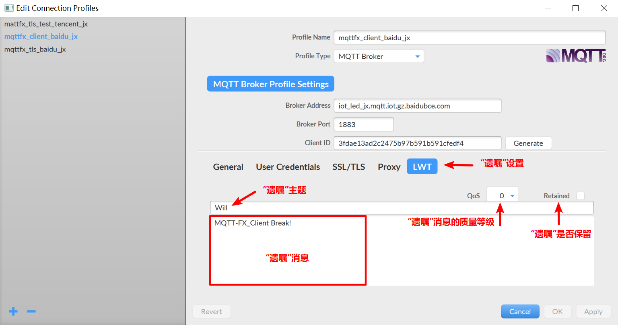
Task: Click the 'Profile Name' label
Action: 311,37
